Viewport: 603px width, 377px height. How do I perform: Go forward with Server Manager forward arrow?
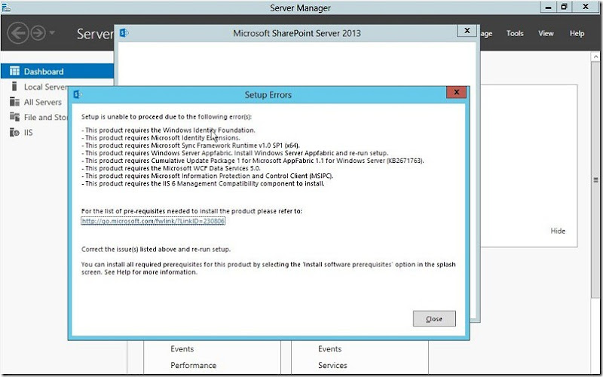click(x=38, y=33)
